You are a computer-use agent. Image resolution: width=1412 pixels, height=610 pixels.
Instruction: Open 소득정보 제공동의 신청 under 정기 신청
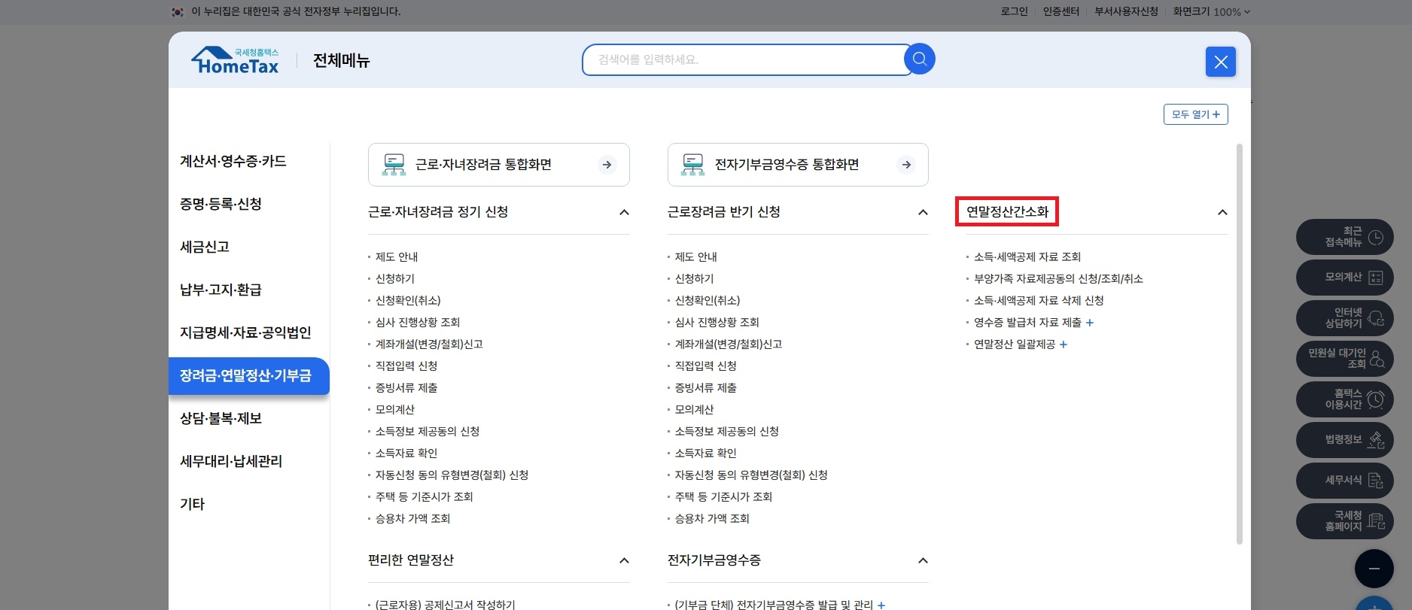coord(428,432)
